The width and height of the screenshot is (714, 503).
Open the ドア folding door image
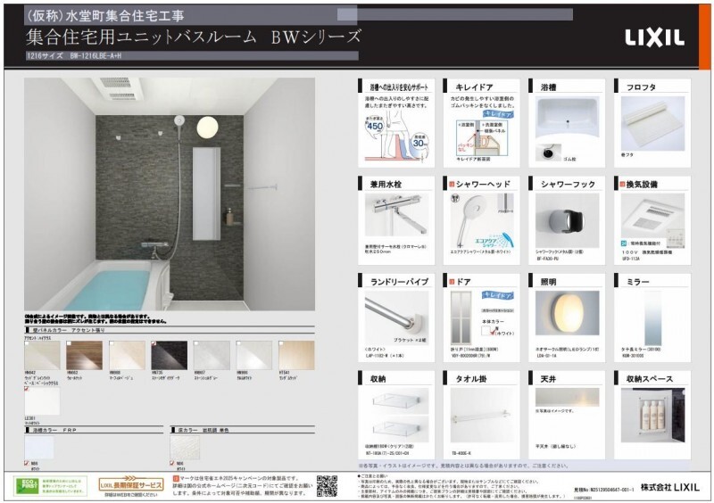pyautogui.click(x=461, y=317)
